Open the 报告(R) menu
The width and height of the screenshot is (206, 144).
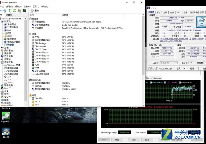[x=18, y=6]
